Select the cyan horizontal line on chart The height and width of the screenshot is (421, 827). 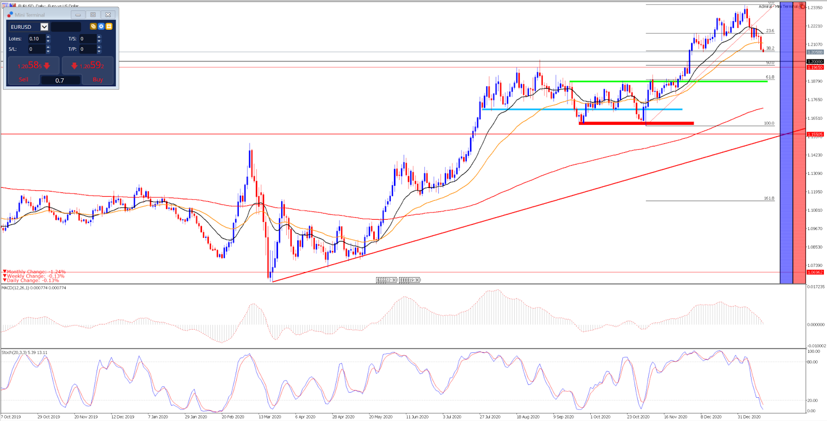[x=581, y=109]
